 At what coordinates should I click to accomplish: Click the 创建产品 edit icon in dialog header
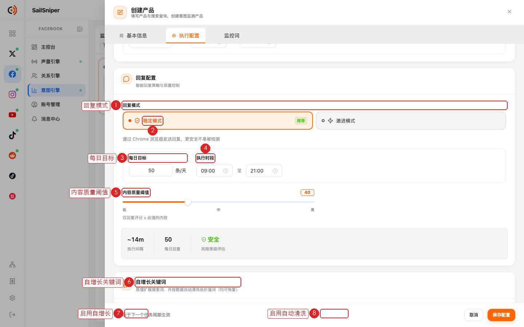(x=120, y=12)
